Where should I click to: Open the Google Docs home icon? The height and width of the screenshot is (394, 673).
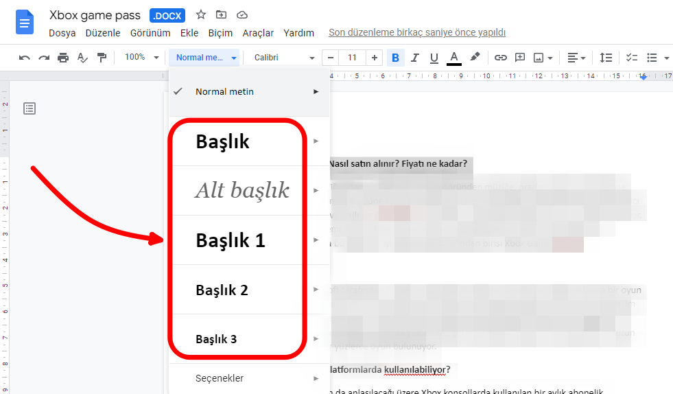pos(25,22)
